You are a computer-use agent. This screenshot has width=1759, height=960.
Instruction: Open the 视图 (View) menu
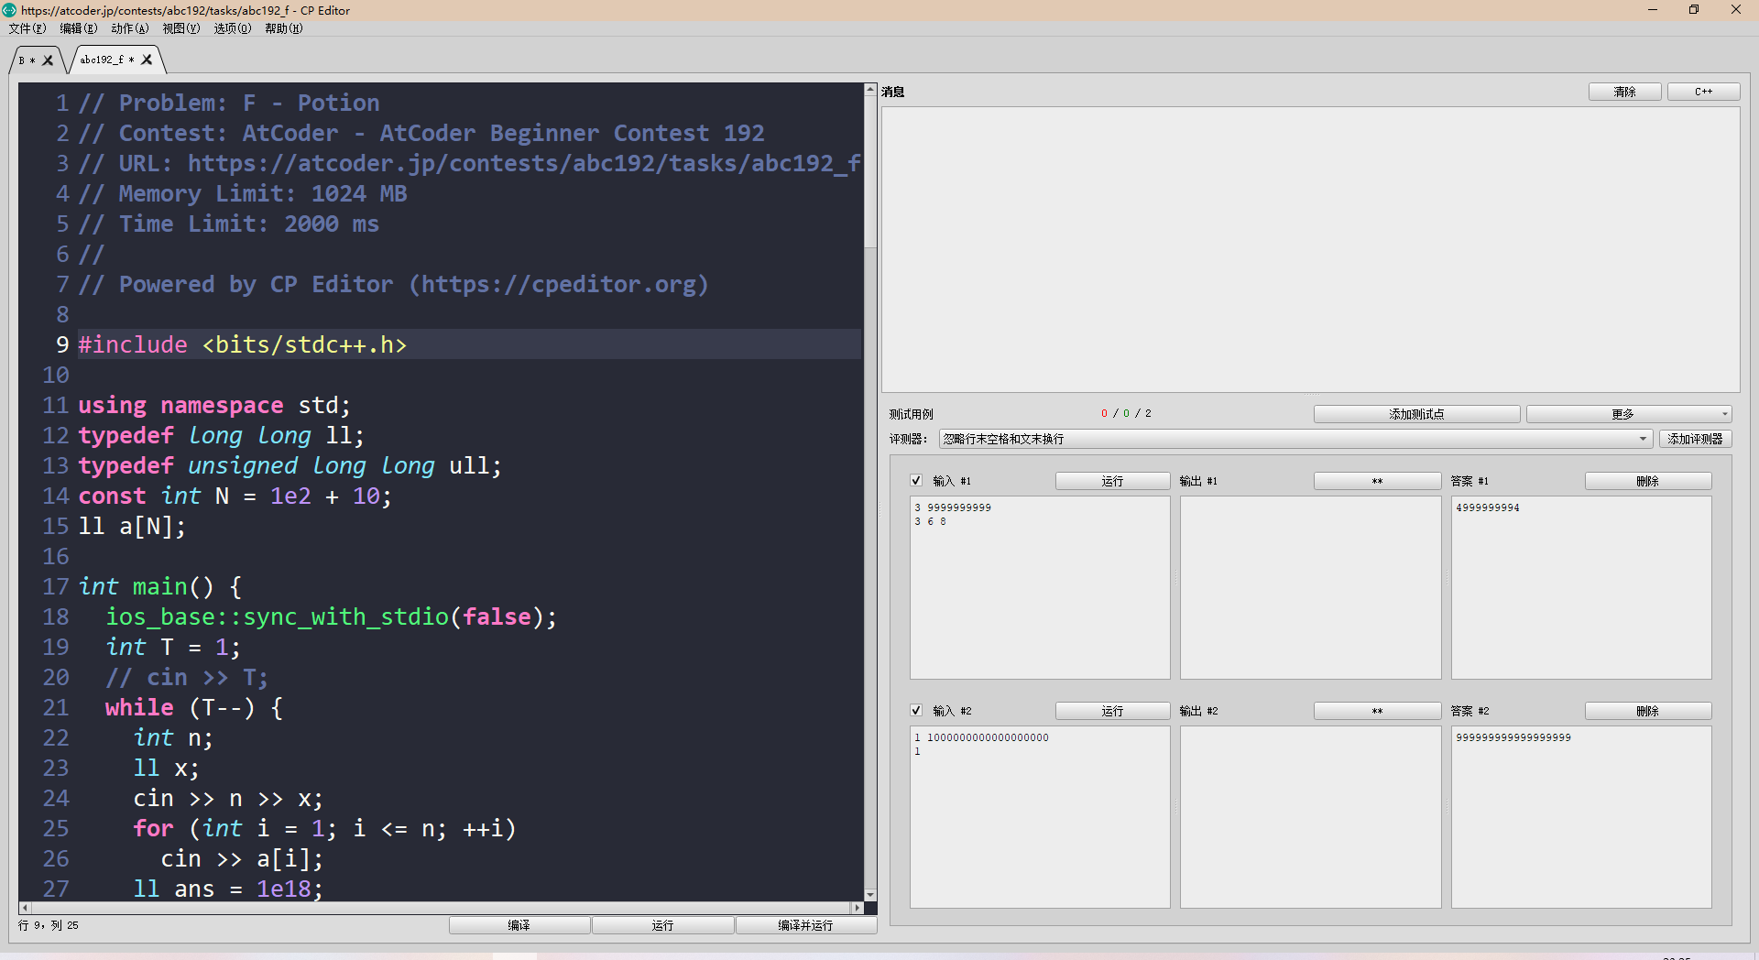(x=181, y=28)
